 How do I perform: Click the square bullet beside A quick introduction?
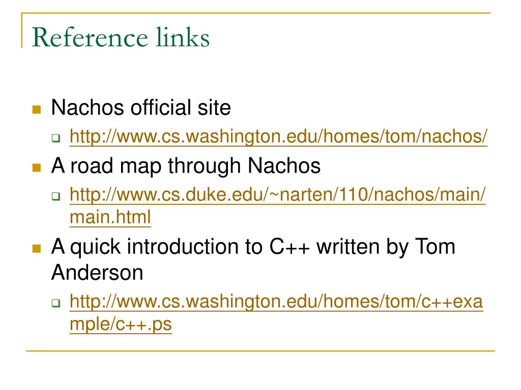coord(37,248)
